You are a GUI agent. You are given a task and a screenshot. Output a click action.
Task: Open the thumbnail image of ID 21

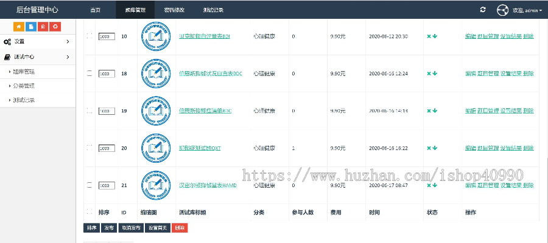(x=156, y=185)
